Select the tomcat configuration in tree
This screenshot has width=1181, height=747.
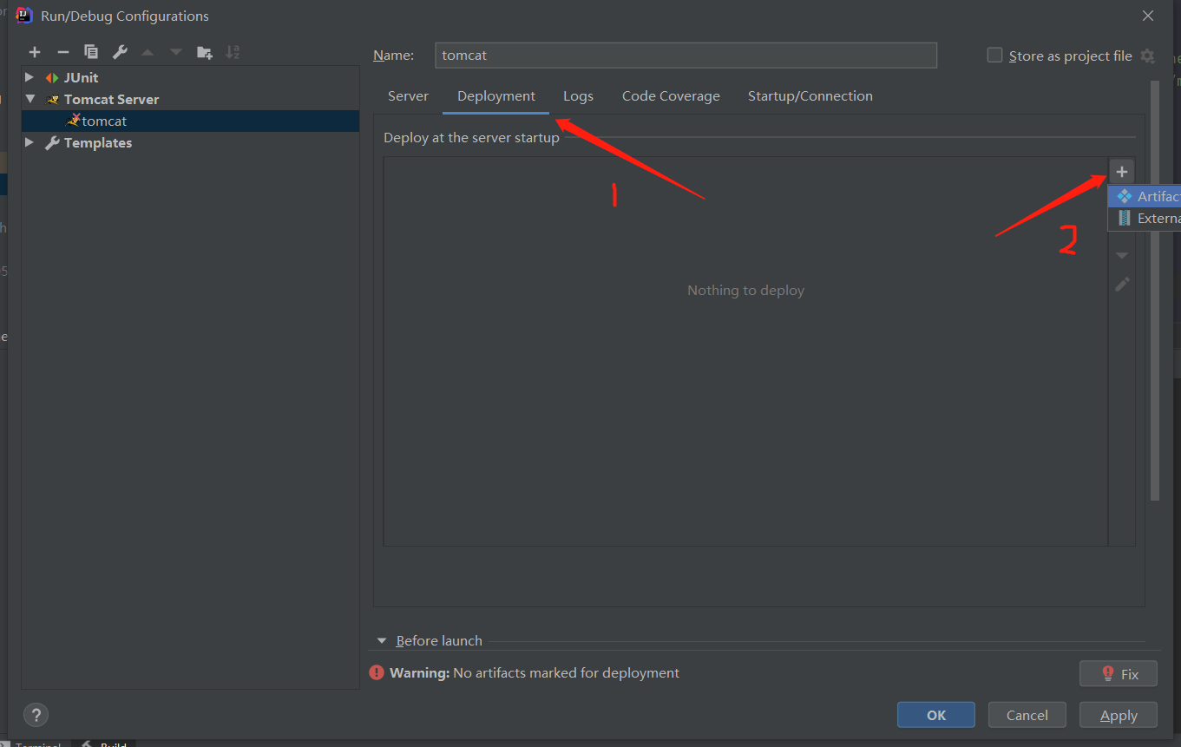pos(191,121)
